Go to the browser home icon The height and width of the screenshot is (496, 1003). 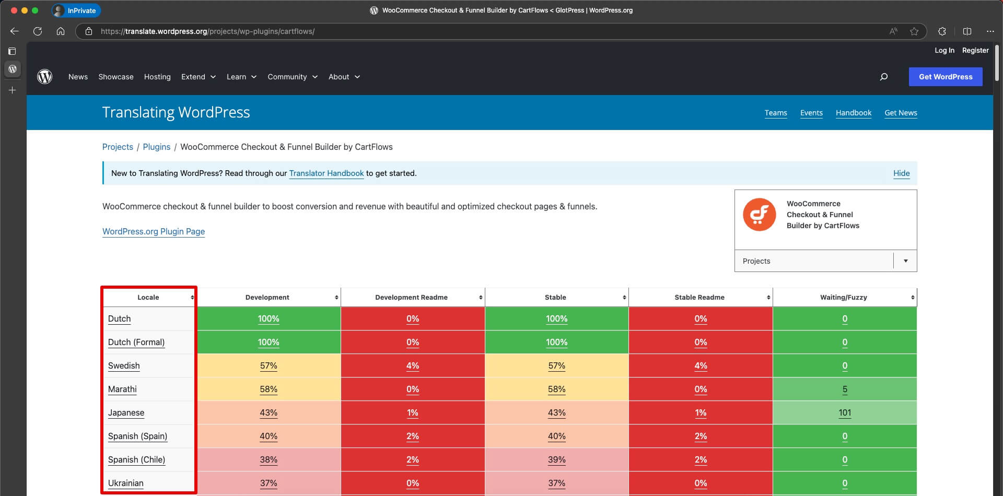61,31
